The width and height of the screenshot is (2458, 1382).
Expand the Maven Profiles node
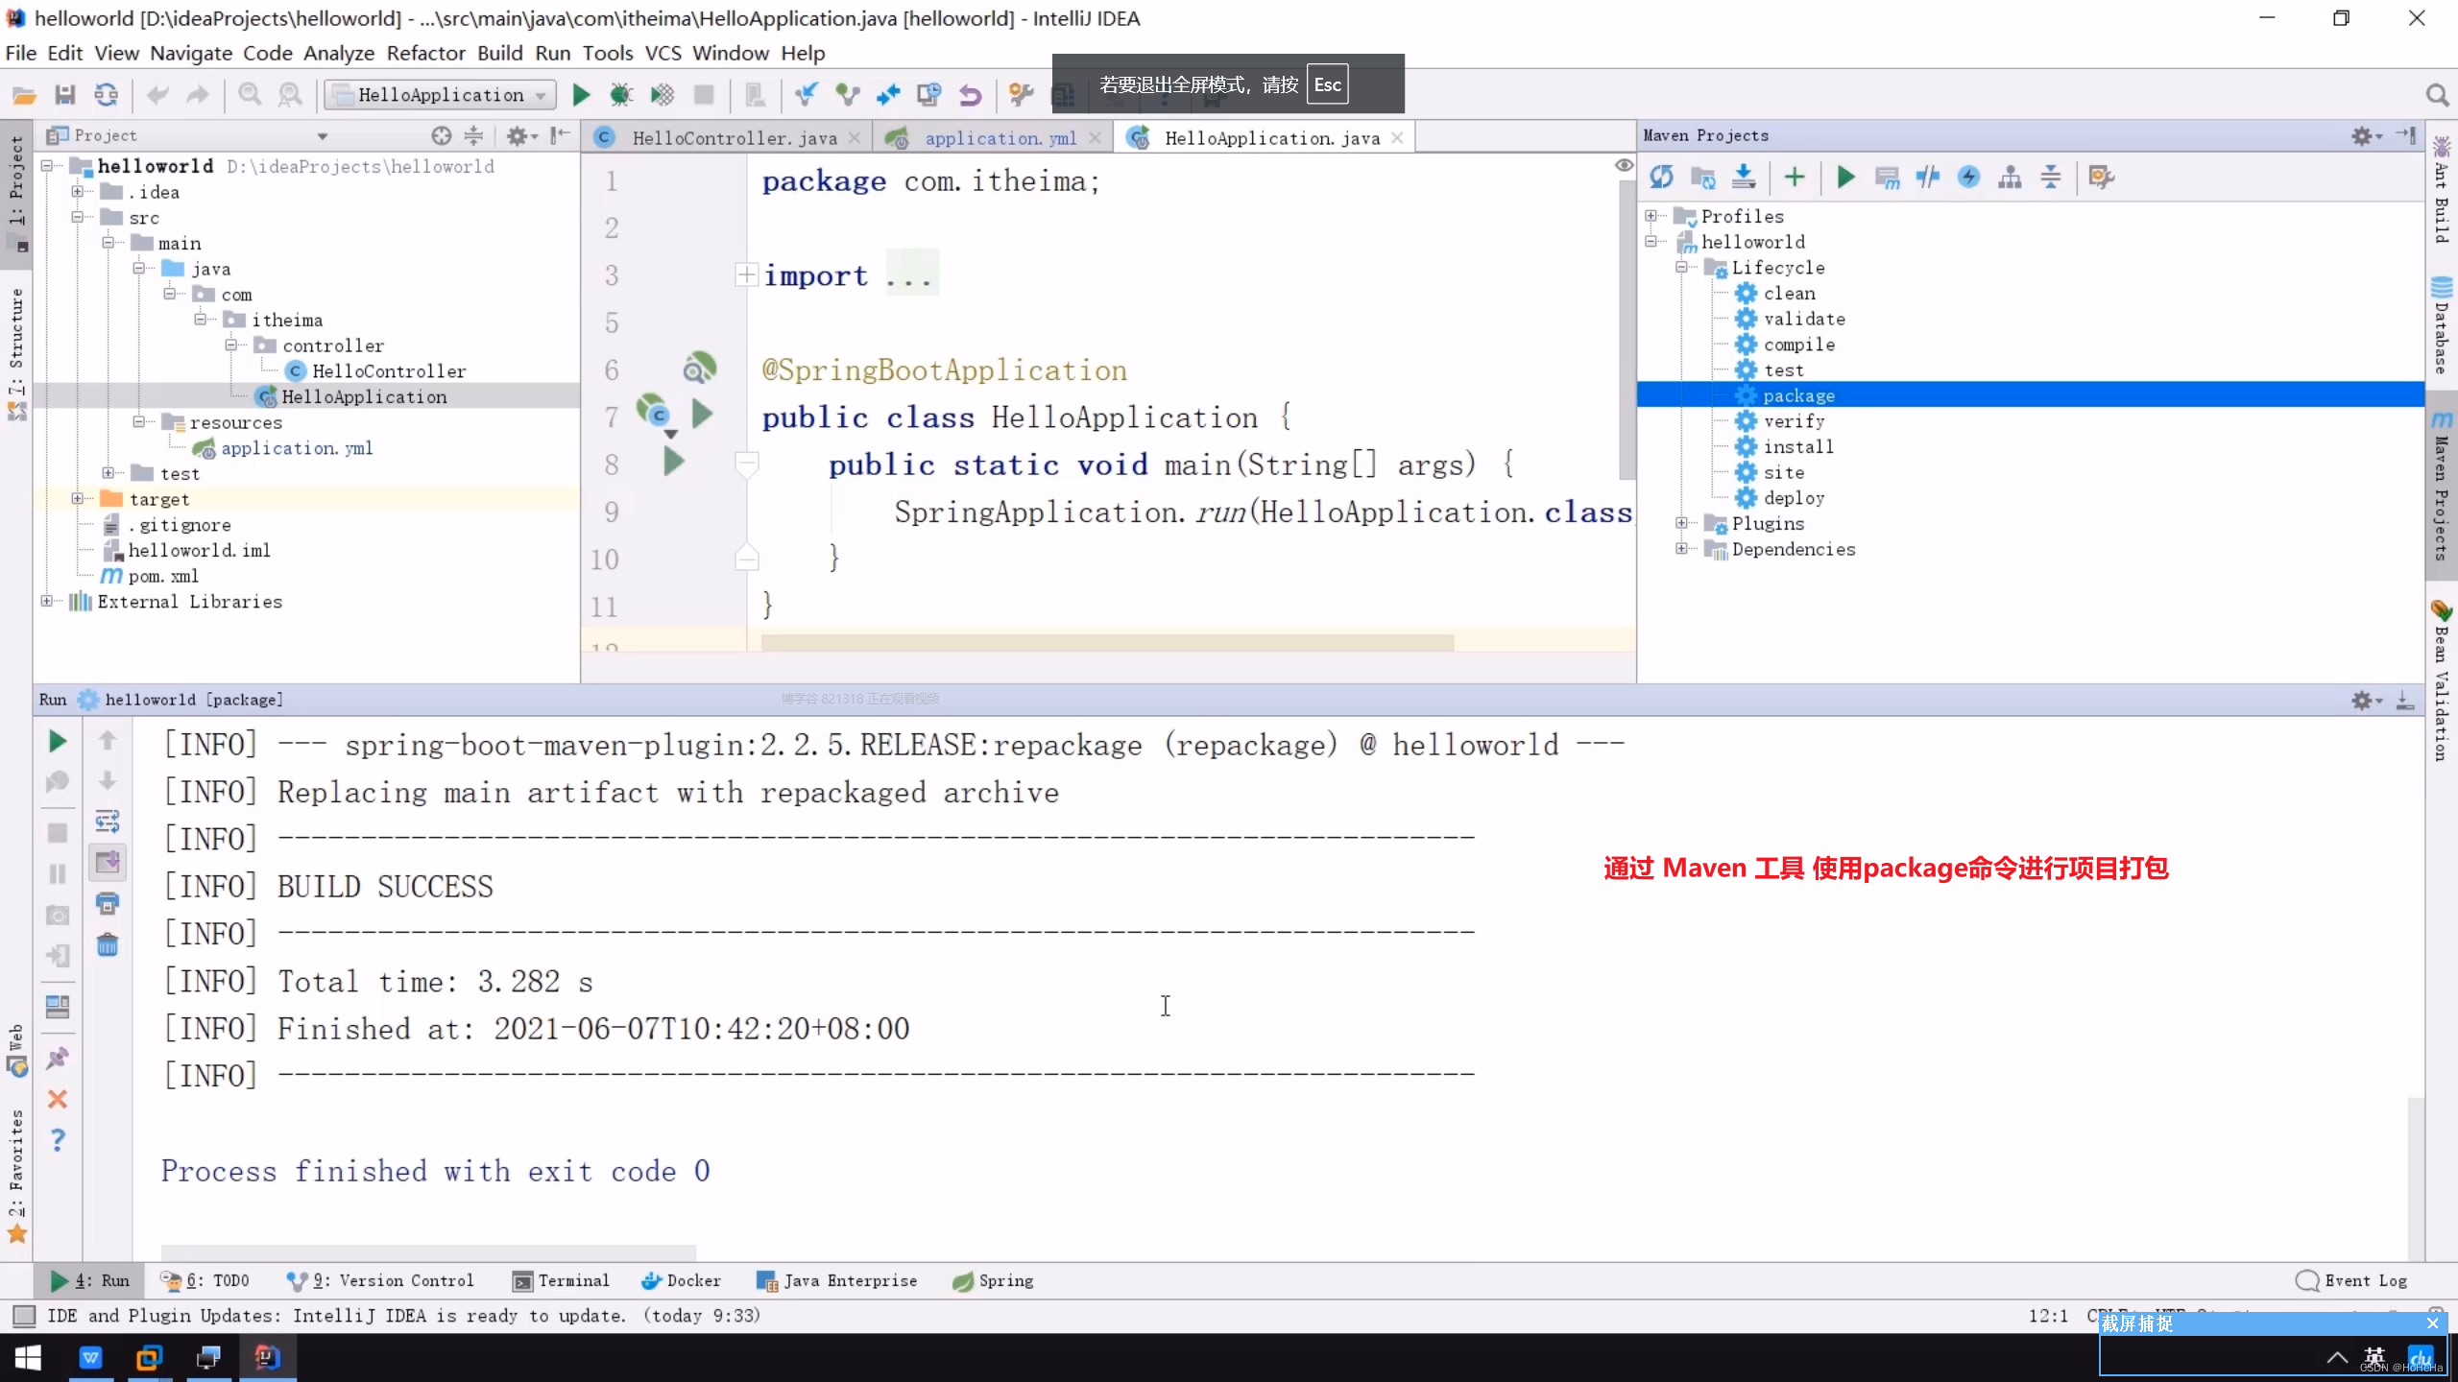coord(1651,216)
